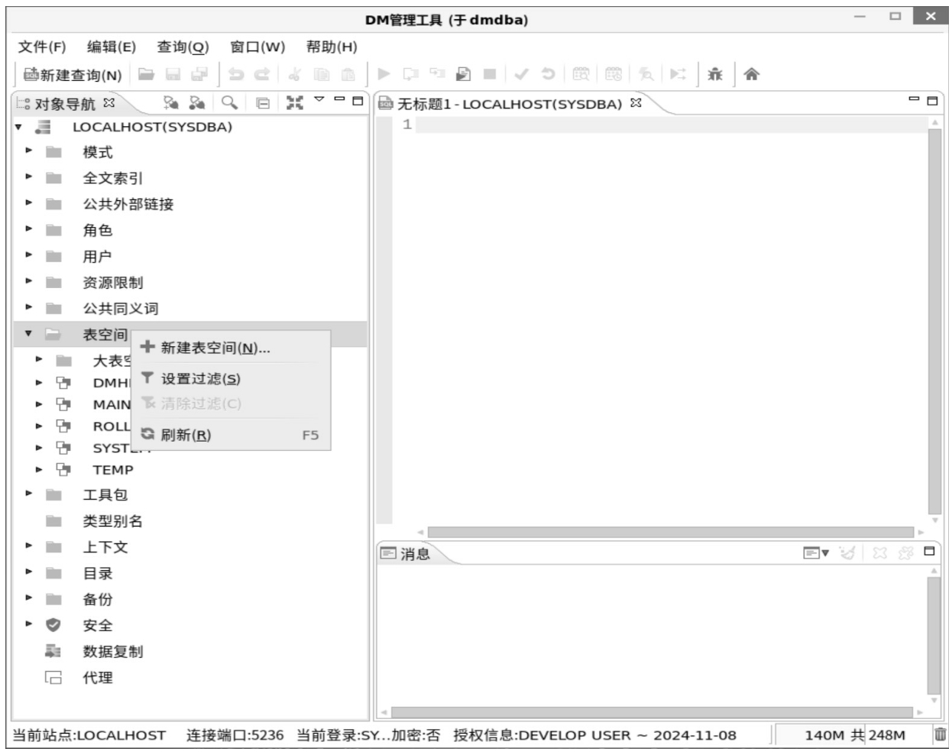Click the 代理 icon in the navigation tree
The image size is (952, 755).
[53, 677]
